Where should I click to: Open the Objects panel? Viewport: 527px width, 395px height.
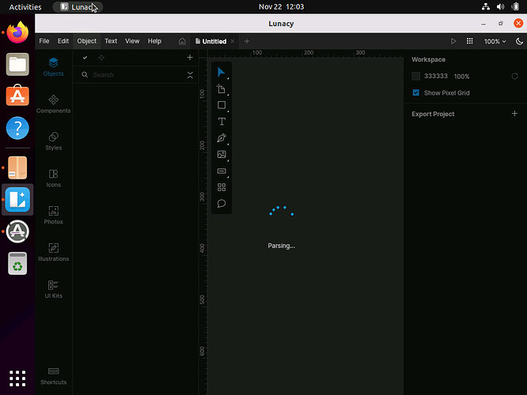54,67
